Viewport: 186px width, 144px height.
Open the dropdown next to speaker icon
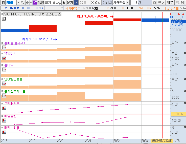pyautogui.click(x=31, y=3)
